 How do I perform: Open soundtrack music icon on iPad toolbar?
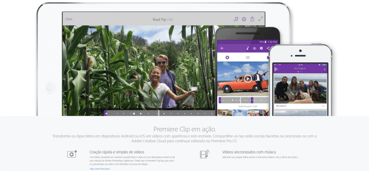coord(235,19)
